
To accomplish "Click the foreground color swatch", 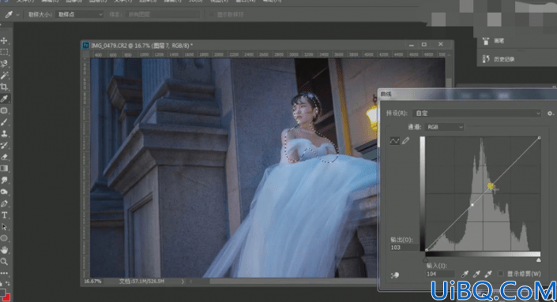I will [x=2, y=293].
